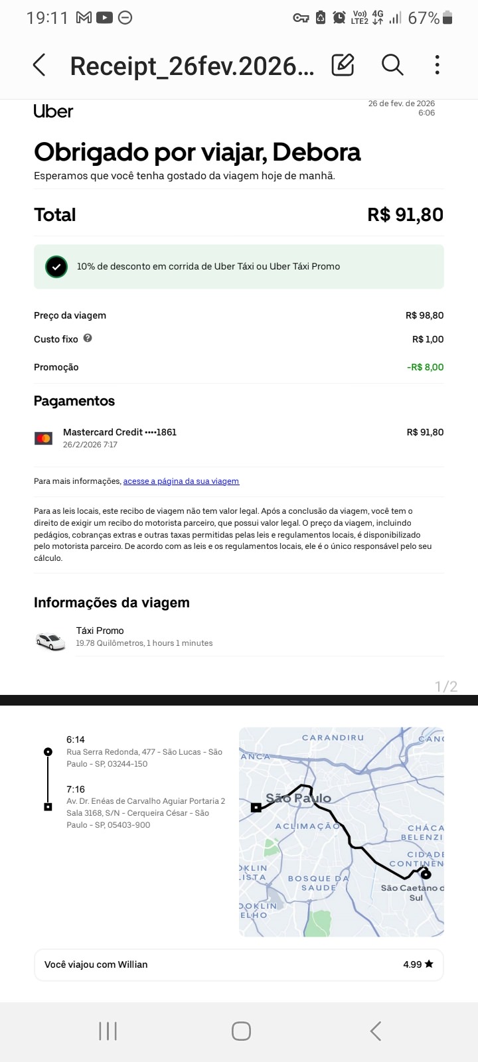This screenshot has height=1062, width=478.
Task: Open link 'acesse a página da sua viagem'
Action: pyautogui.click(x=181, y=481)
